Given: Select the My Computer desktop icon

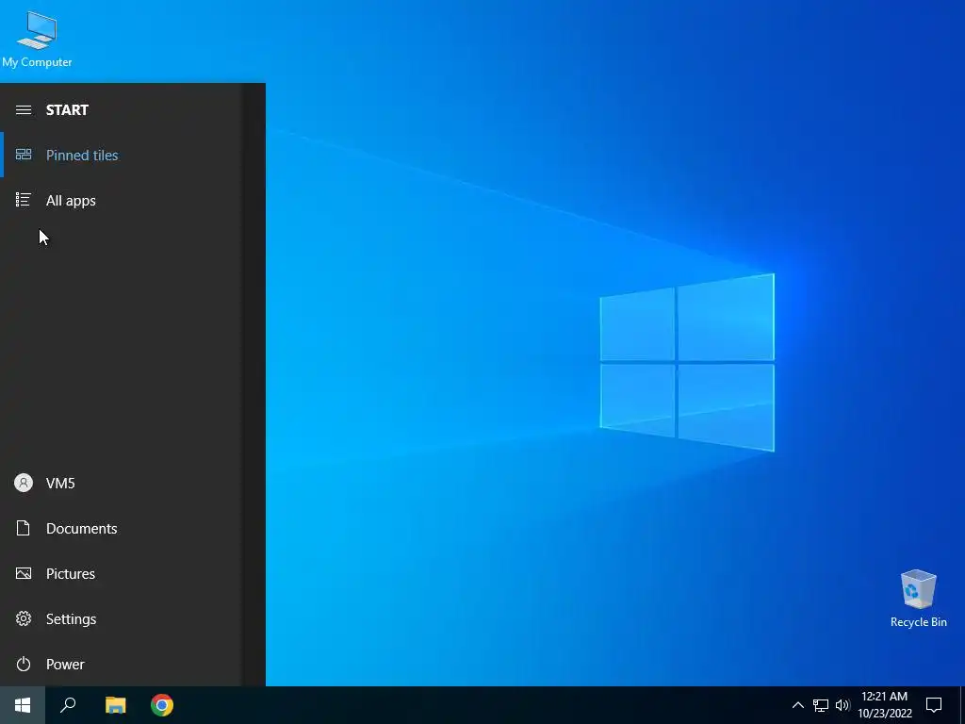Looking at the screenshot, I should [37, 40].
